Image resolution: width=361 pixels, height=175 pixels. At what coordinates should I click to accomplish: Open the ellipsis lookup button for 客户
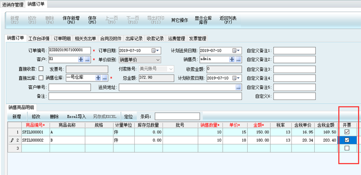(x=87, y=59)
